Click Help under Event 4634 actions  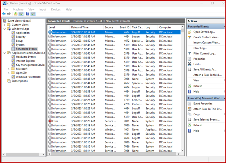tap(196, 131)
